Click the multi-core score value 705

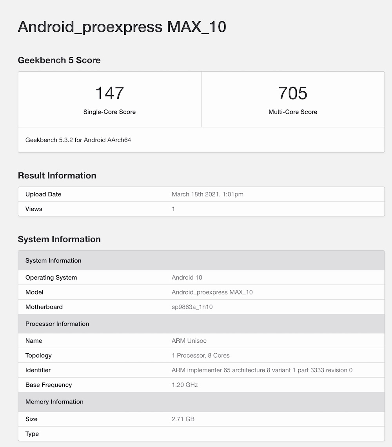pos(293,93)
